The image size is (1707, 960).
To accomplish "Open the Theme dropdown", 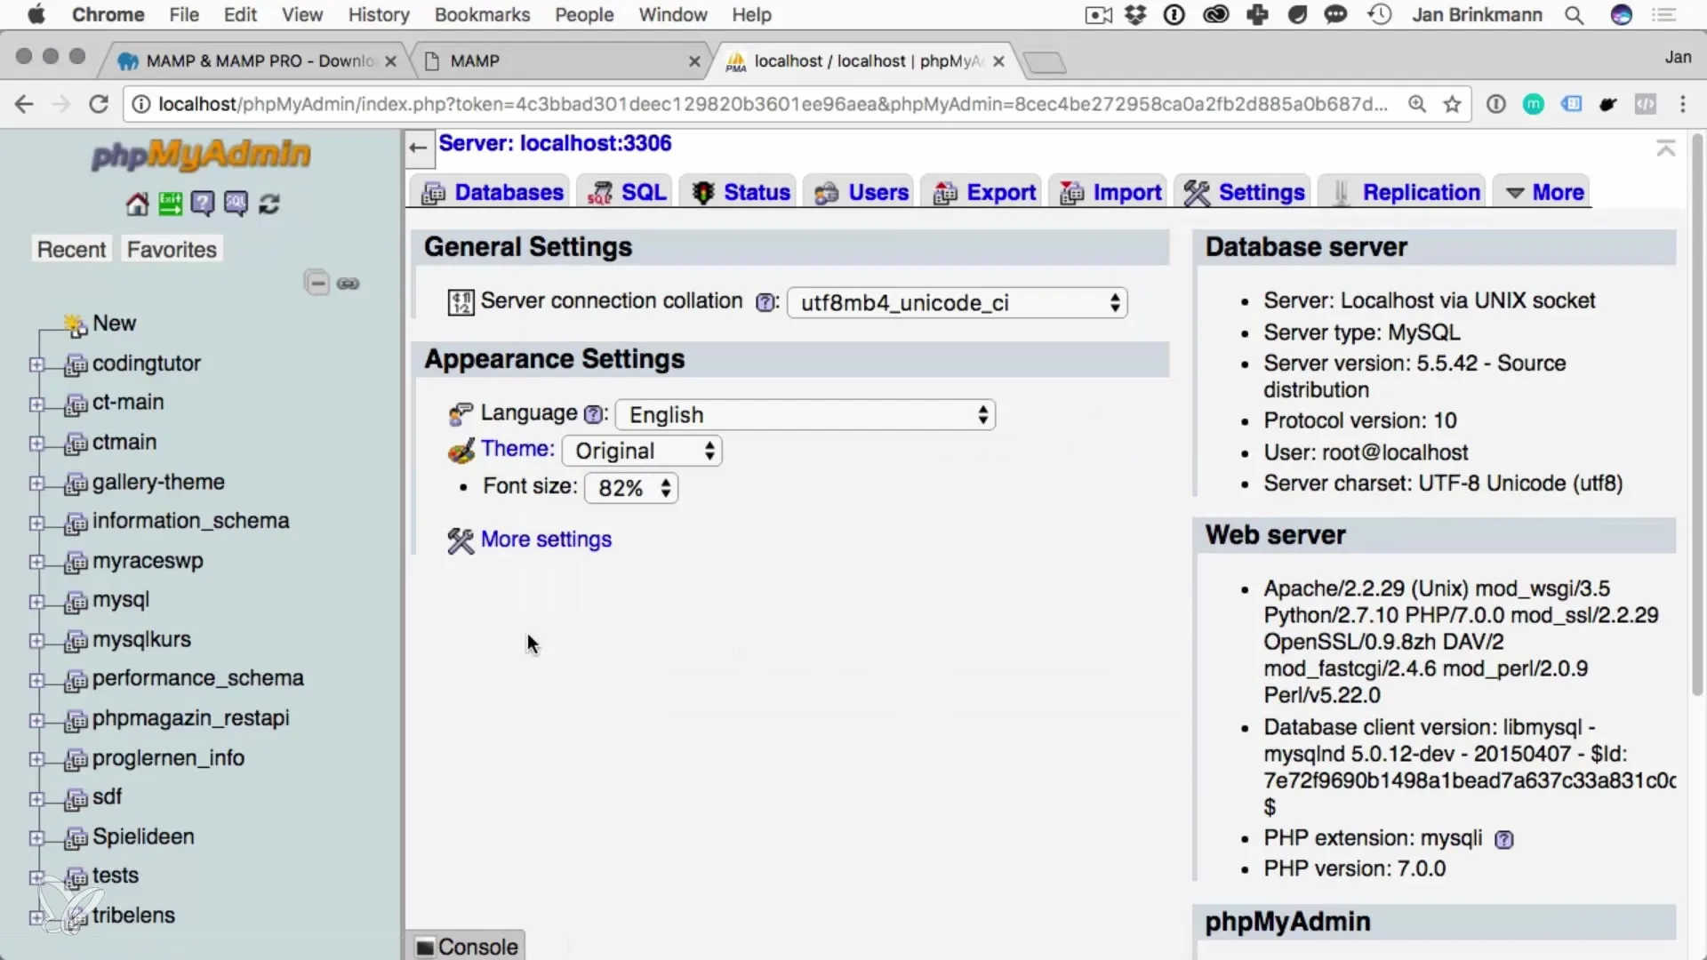I will click(x=642, y=452).
